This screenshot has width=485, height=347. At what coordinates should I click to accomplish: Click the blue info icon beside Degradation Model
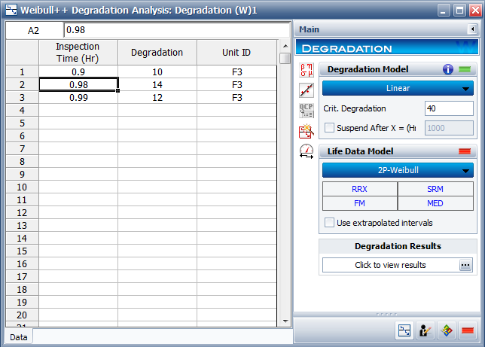(x=447, y=69)
